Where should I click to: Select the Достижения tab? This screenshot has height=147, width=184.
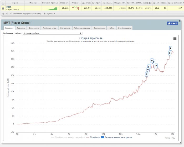[x=99, y=28]
